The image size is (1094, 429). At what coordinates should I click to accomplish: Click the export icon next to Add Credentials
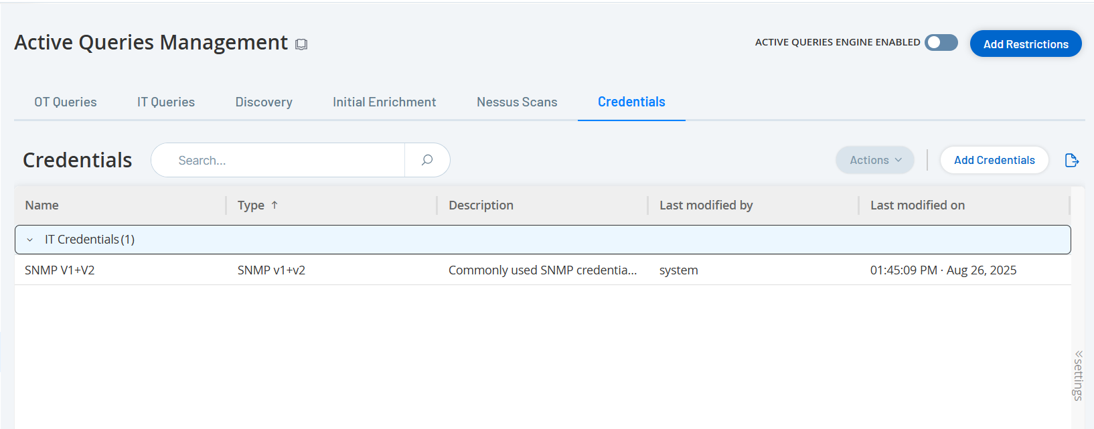click(x=1071, y=160)
